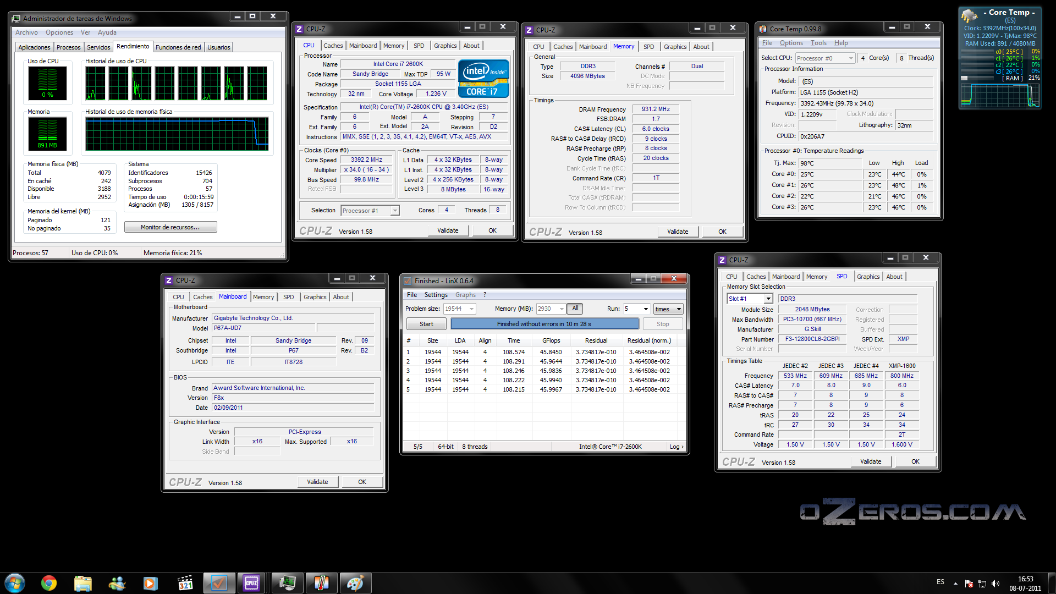This screenshot has height=594, width=1056.
Task: Click the Core Temp window title icon
Action: (x=763, y=29)
